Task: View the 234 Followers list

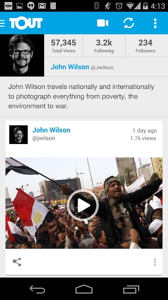Action: [145, 46]
